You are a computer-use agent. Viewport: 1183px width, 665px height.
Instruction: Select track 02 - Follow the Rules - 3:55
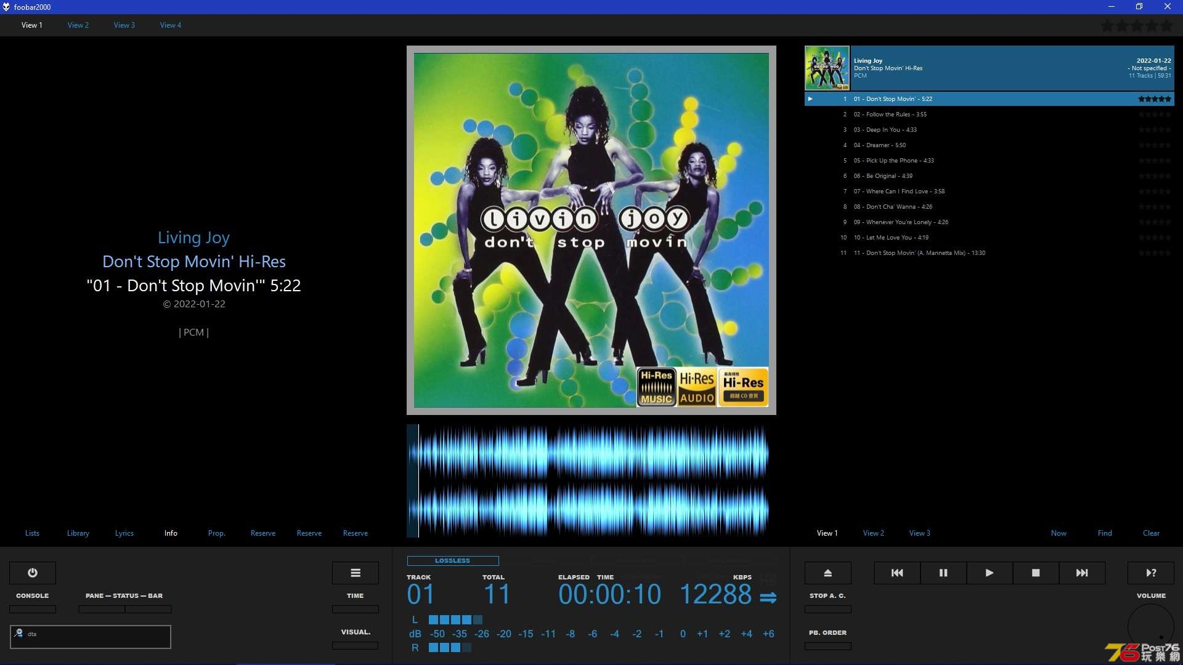(989, 114)
